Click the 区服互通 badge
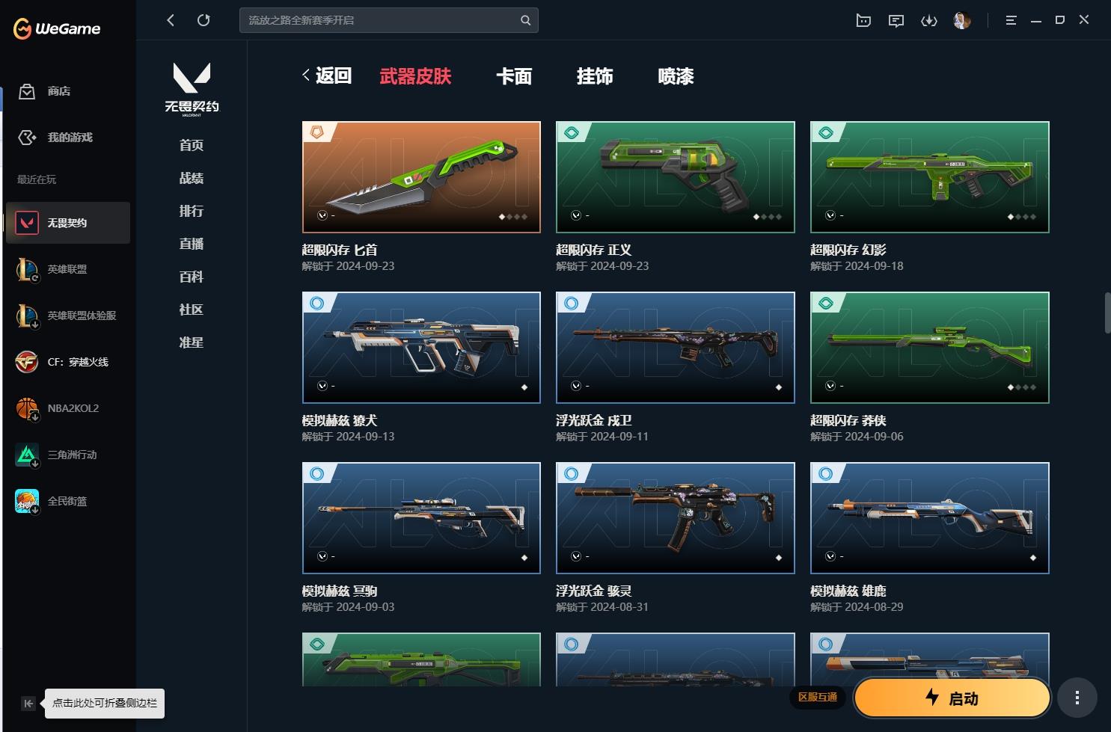 (817, 697)
